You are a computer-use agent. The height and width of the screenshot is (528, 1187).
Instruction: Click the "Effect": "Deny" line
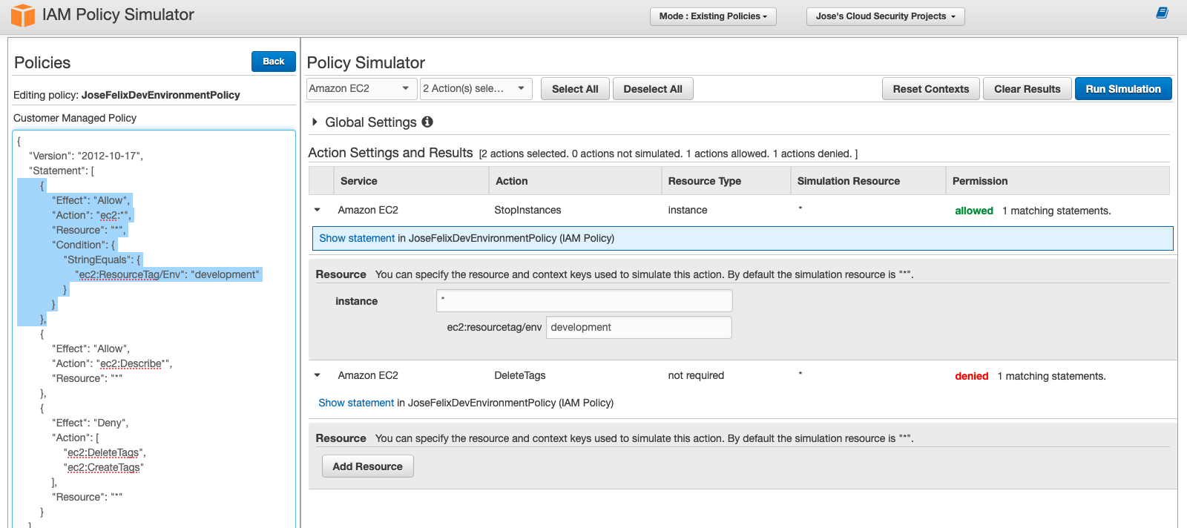(91, 423)
